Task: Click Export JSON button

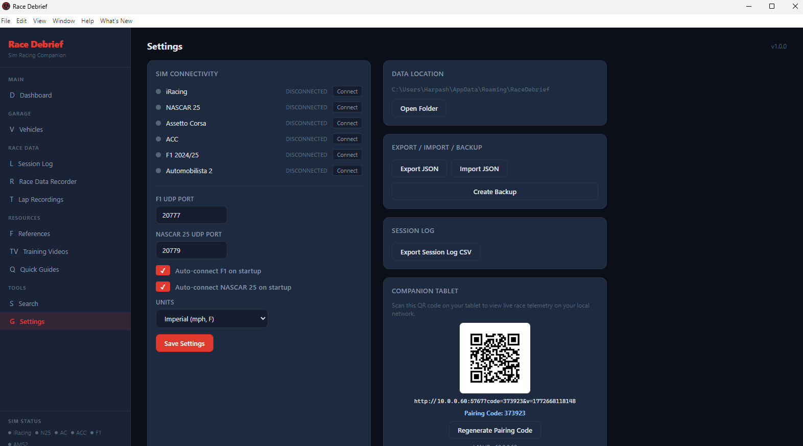Action: pos(419,169)
